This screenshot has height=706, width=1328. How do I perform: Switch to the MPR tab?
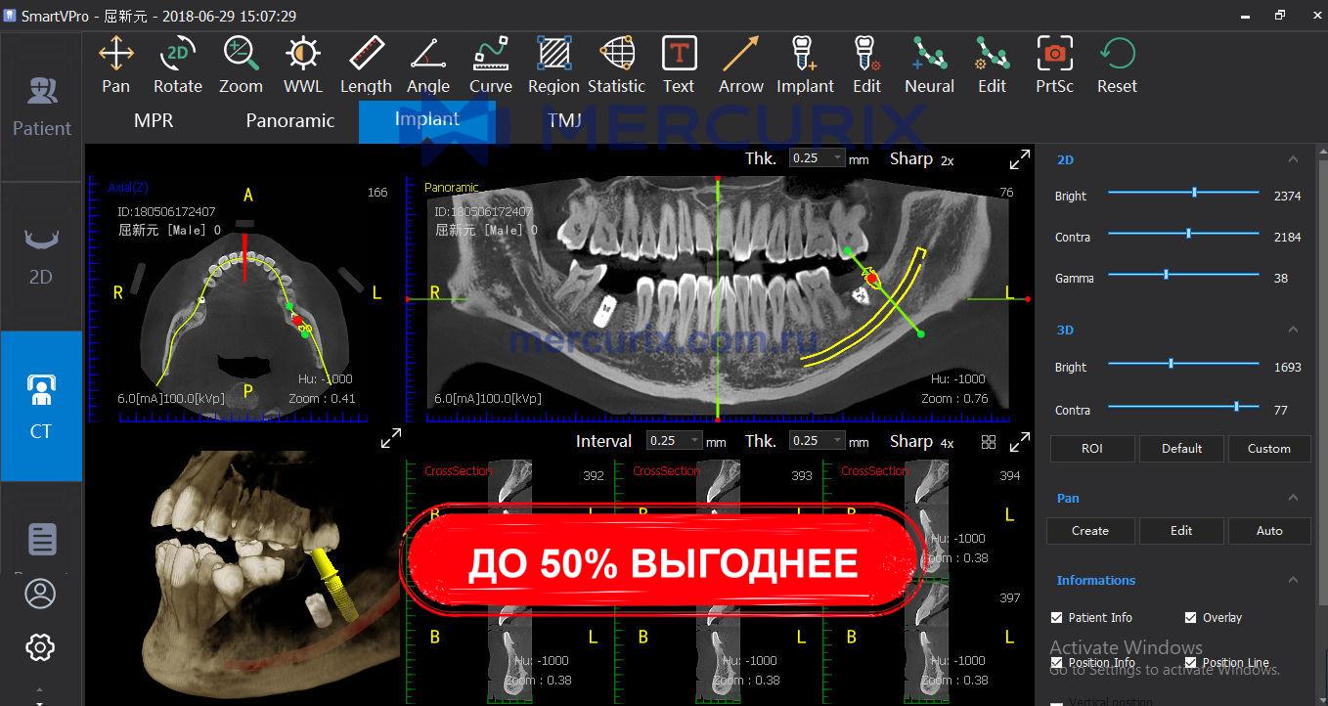[153, 120]
